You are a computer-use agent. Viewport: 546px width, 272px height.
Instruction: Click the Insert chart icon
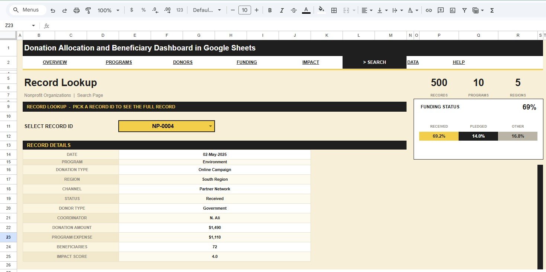click(x=453, y=10)
